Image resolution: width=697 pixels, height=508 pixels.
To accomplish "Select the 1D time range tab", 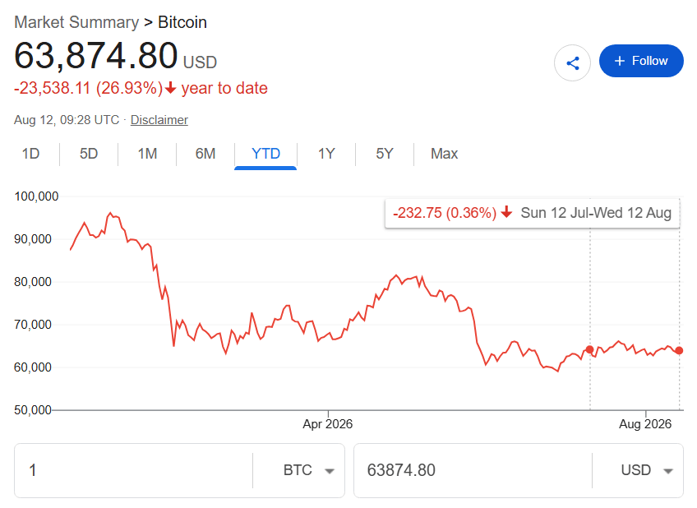I will click(x=30, y=154).
